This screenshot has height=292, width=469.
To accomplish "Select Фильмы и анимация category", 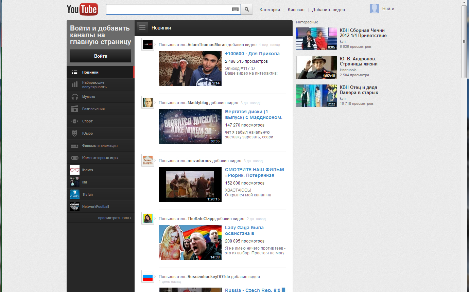I will tap(101, 145).
